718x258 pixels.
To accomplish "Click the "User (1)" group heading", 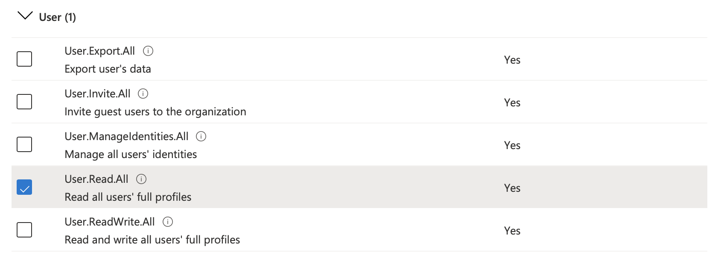I will click(57, 17).
